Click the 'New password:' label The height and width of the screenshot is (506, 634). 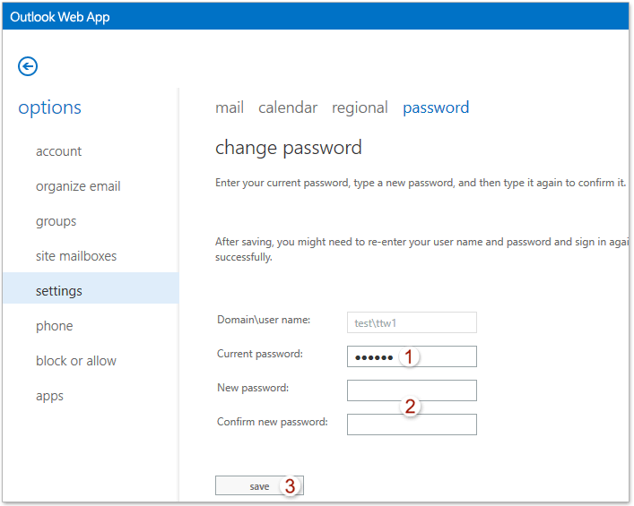coord(253,388)
